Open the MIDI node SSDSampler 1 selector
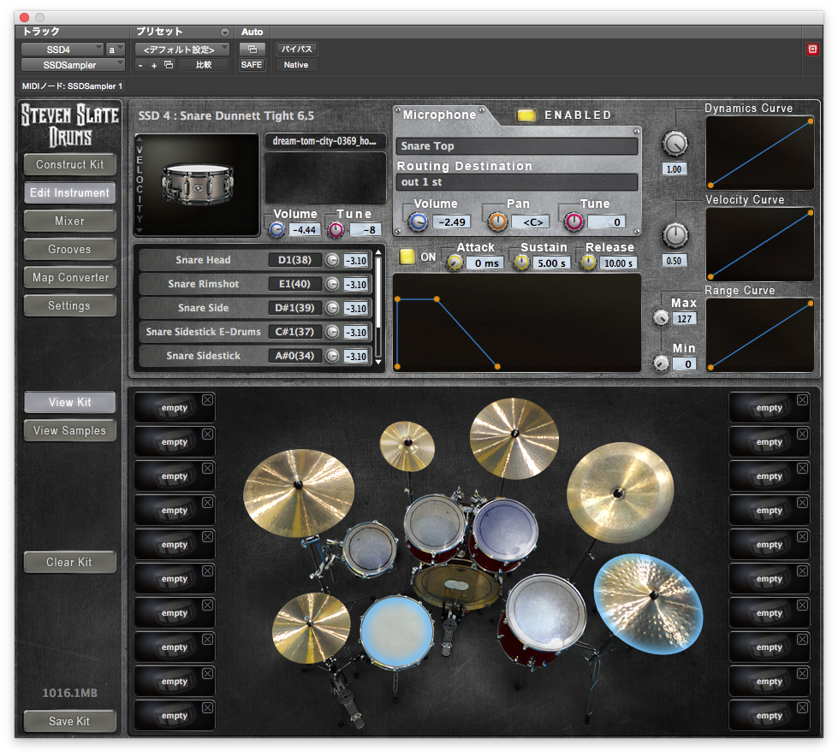This screenshot has height=756, width=838. point(72,86)
